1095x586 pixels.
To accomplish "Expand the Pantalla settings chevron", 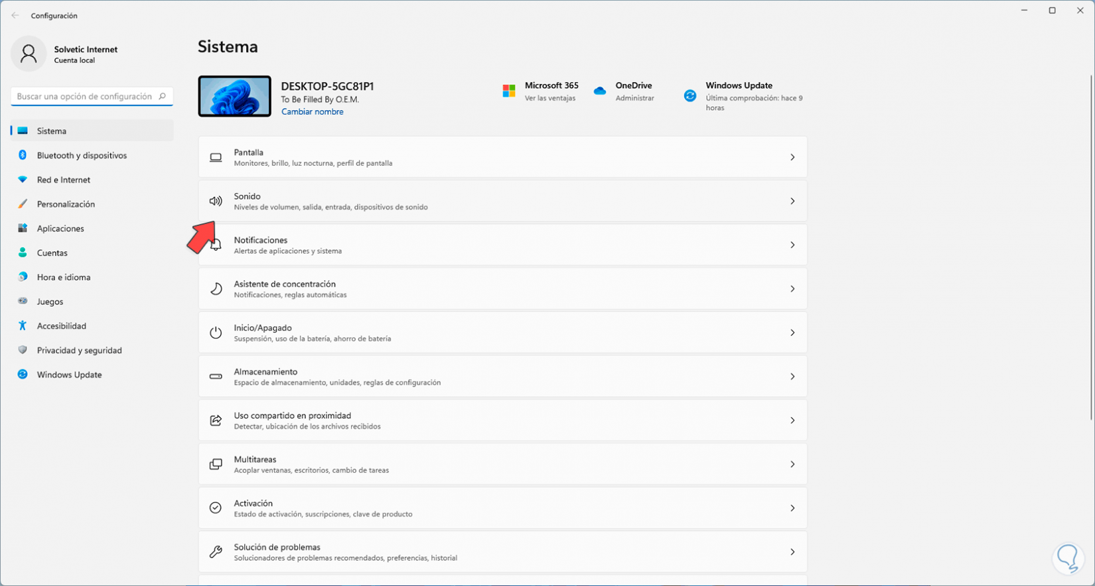I will pyautogui.click(x=792, y=157).
